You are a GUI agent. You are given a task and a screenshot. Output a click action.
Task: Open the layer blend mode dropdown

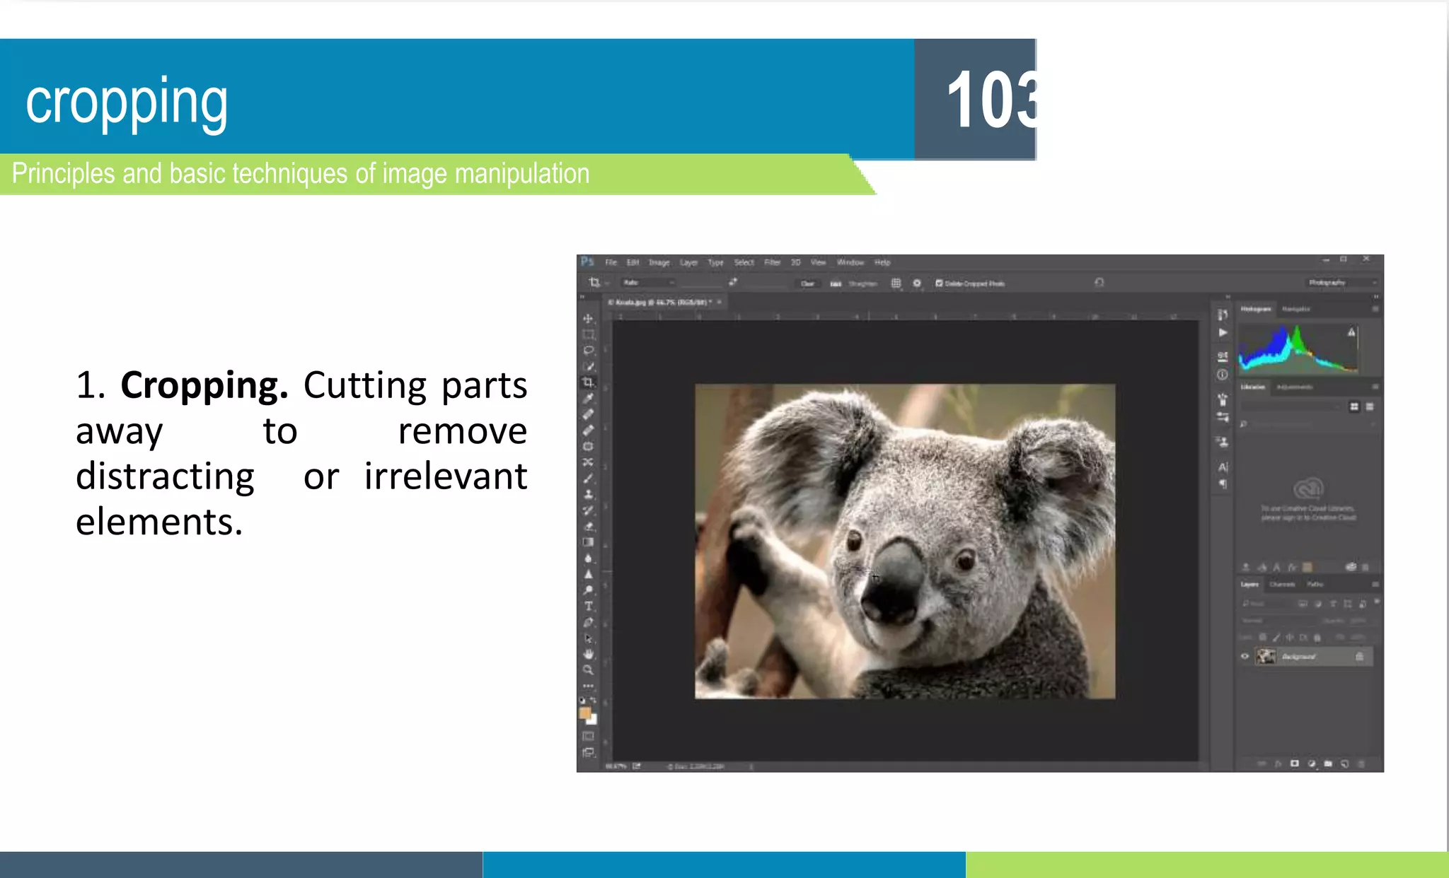pyautogui.click(x=1277, y=620)
